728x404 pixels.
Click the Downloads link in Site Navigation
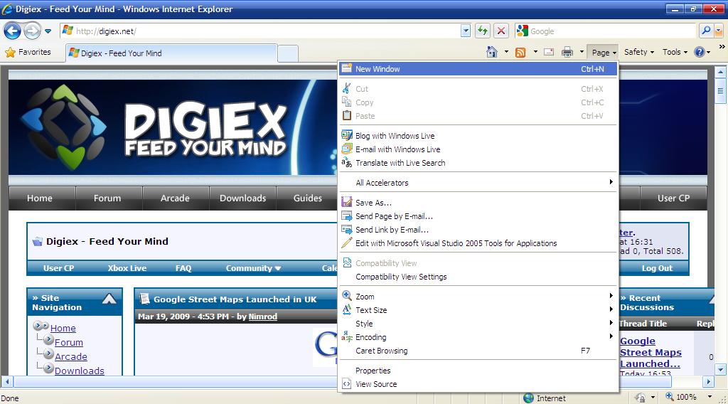pos(80,371)
